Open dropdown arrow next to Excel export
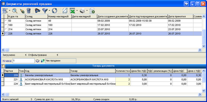 [x=77, y=11]
